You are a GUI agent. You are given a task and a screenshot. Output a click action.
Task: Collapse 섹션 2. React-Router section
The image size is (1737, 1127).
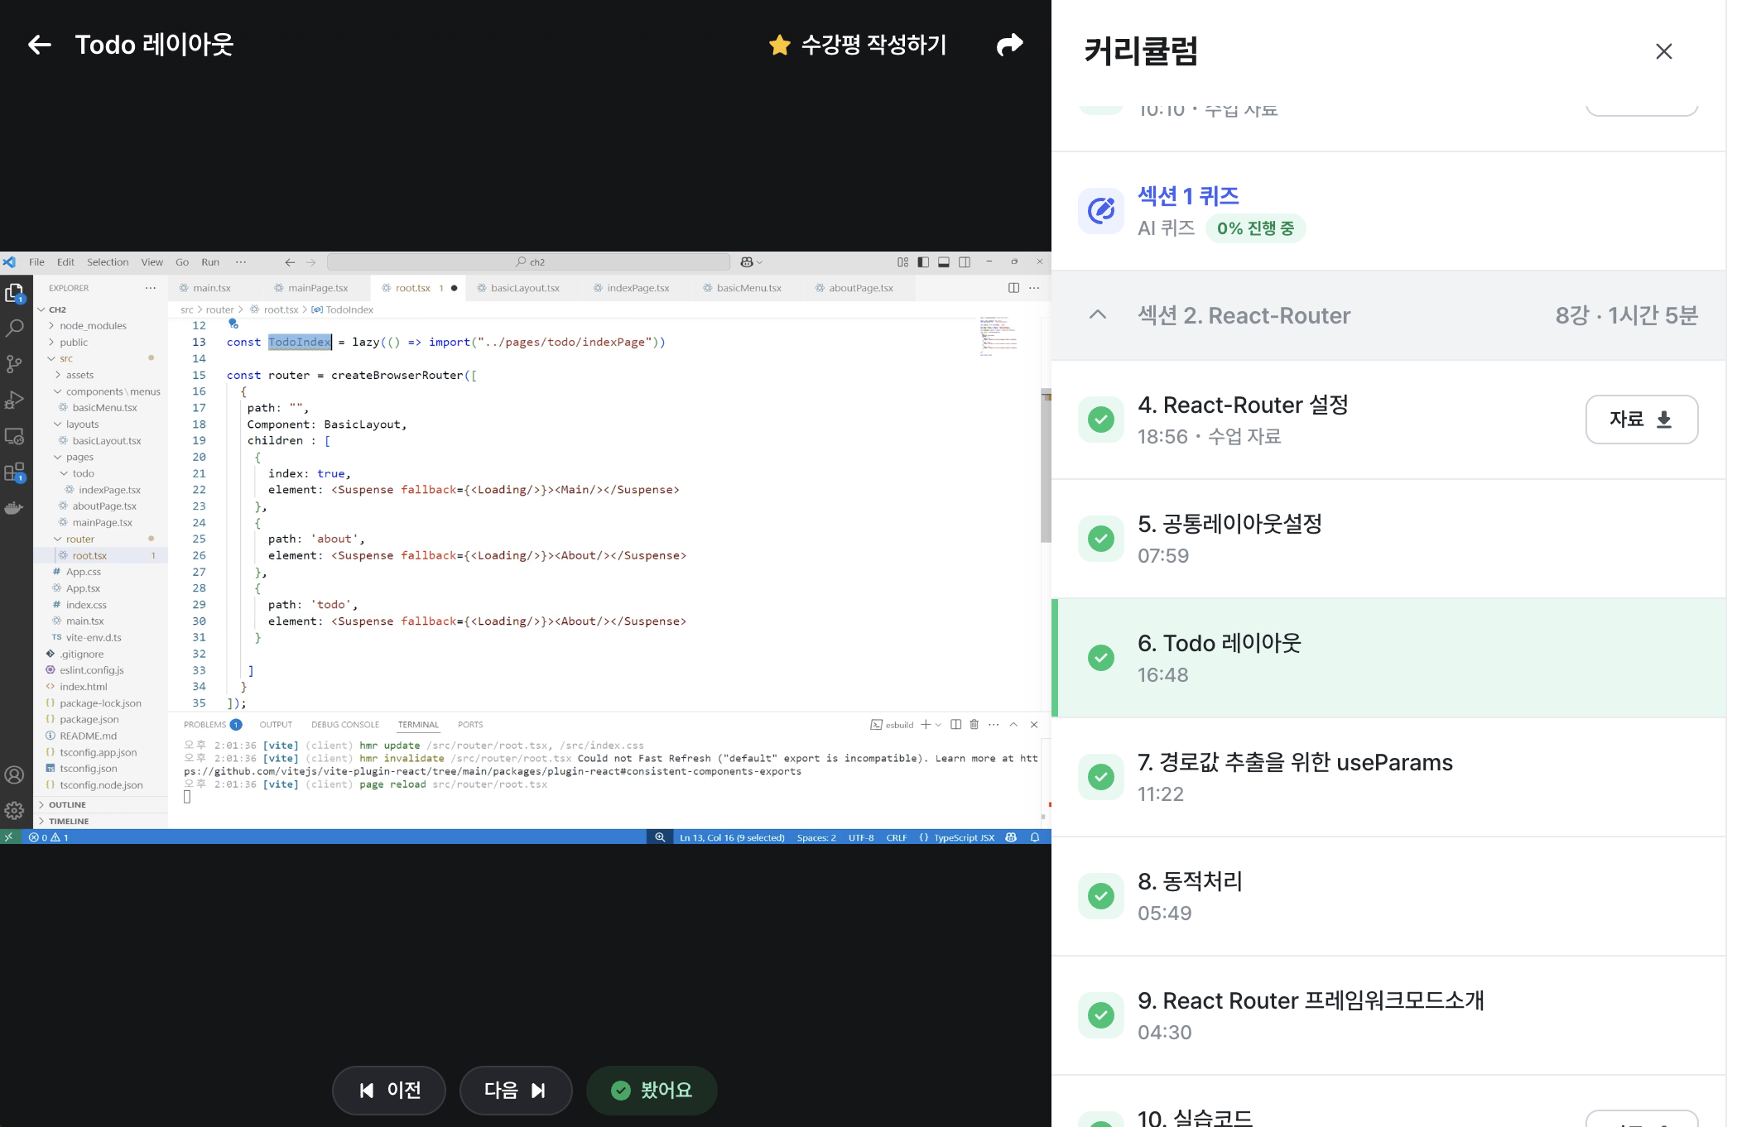1097,314
